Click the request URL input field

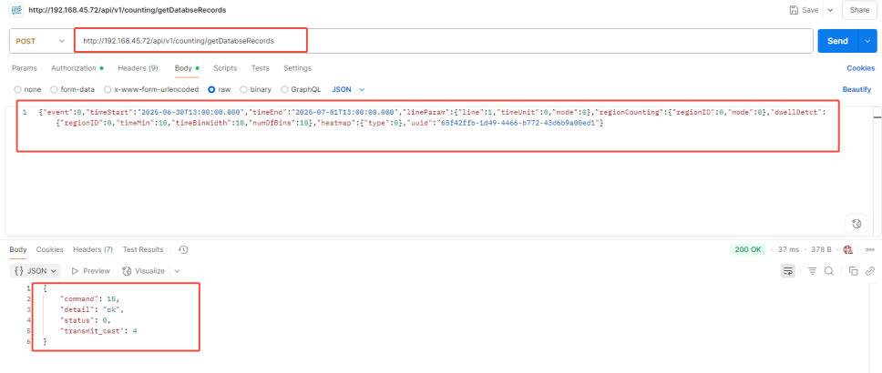tap(445, 41)
